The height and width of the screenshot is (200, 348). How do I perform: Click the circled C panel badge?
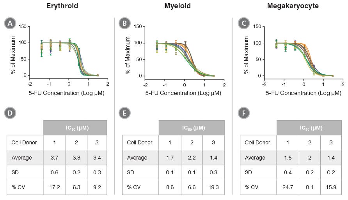coord(244,24)
